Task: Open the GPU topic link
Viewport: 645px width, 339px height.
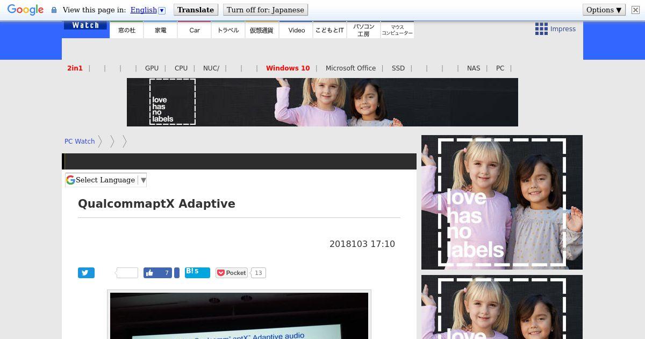Action: (152, 68)
